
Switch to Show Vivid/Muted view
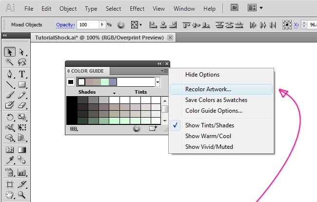pyautogui.click(x=209, y=147)
